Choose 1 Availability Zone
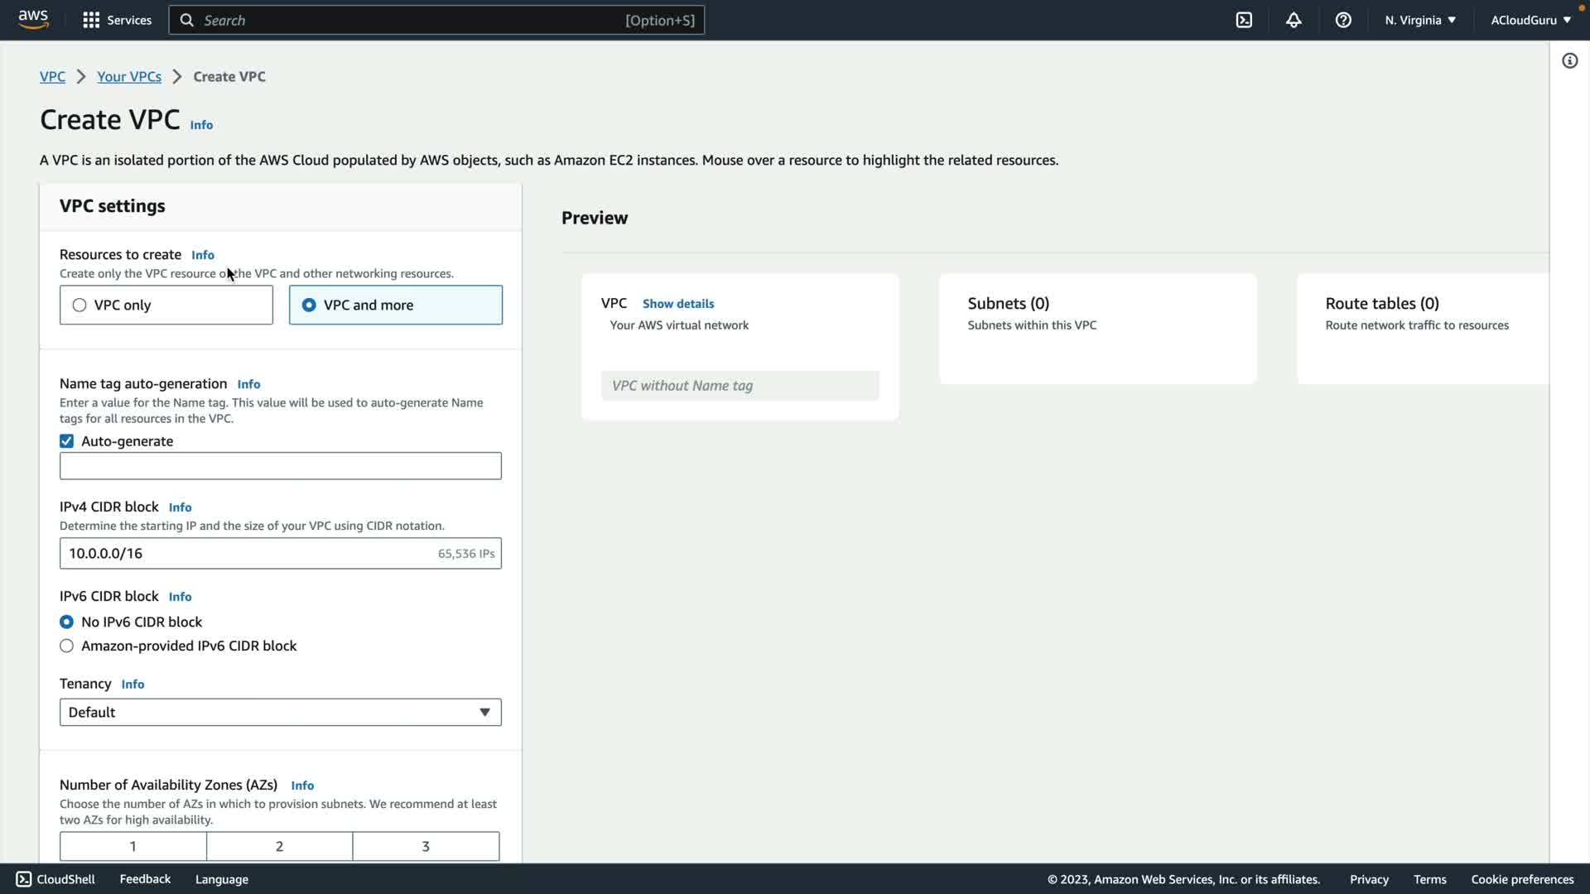The width and height of the screenshot is (1590, 894). pos(132,846)
